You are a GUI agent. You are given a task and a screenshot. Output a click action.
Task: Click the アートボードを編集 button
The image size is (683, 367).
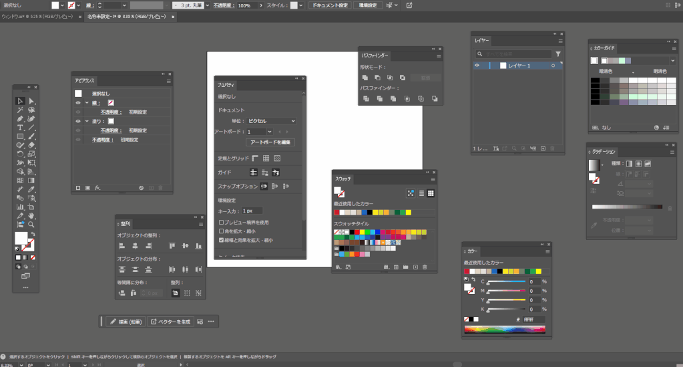(x=270, y=142)
